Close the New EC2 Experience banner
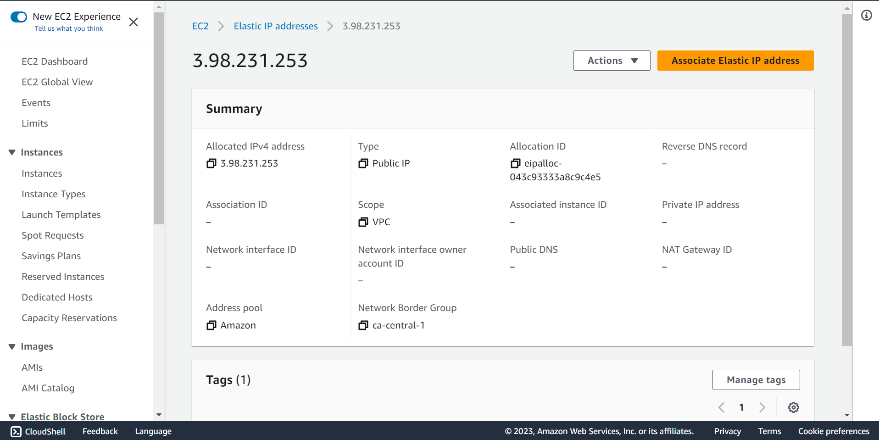This screenshot has width=879, height=440. point(134,22)
